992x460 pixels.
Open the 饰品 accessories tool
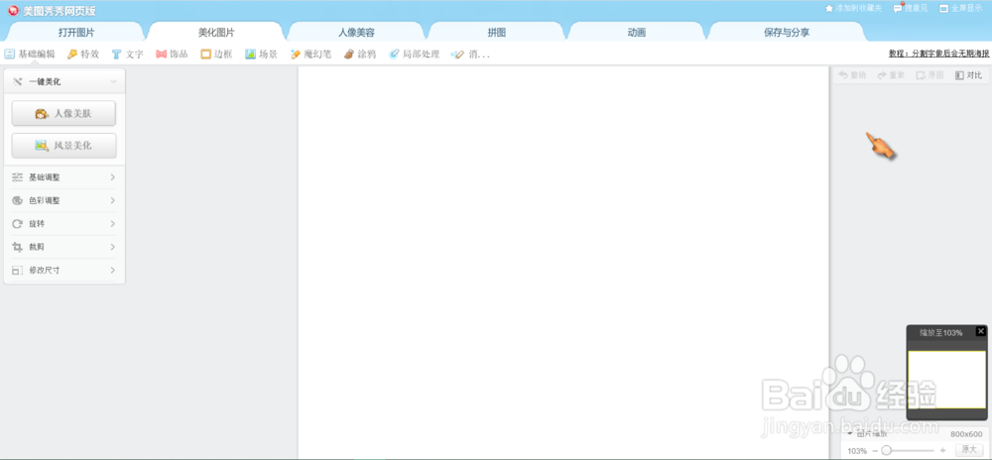pyautogui.click(x=172, y=55)
